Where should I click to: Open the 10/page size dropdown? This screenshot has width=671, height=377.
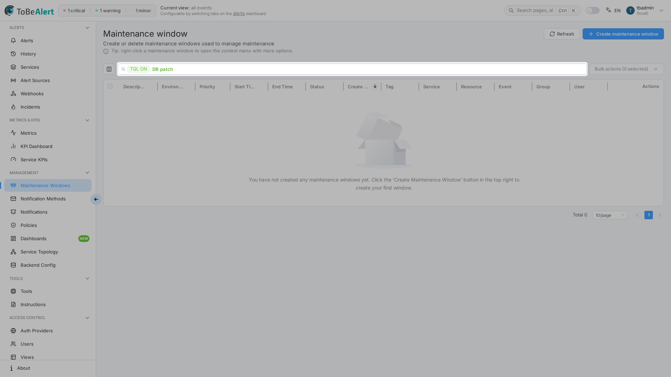coord(610,215)
